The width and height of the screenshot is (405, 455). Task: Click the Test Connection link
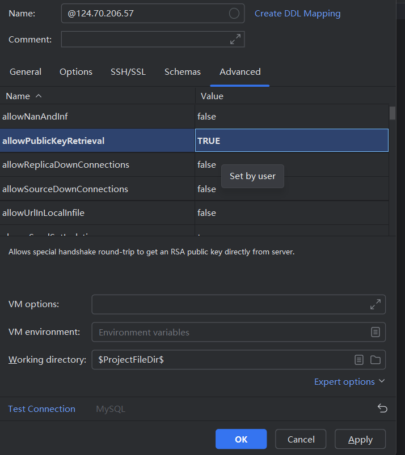(x=41, y=409)
